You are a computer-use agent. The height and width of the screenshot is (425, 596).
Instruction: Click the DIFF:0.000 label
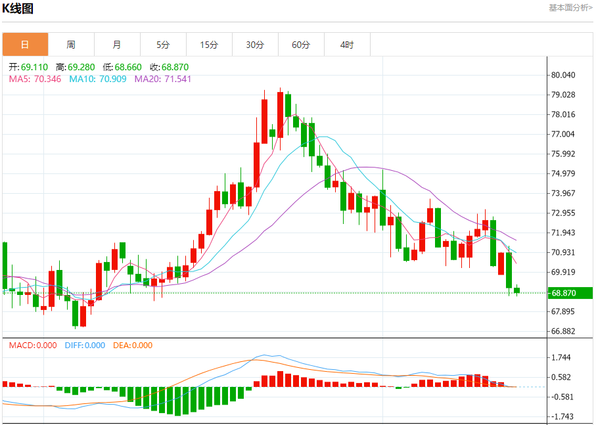pos(85,346)
